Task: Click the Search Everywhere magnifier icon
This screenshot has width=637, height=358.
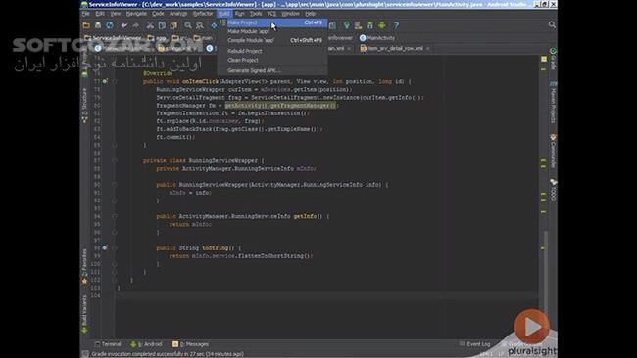Action: [x=552, y=24]
